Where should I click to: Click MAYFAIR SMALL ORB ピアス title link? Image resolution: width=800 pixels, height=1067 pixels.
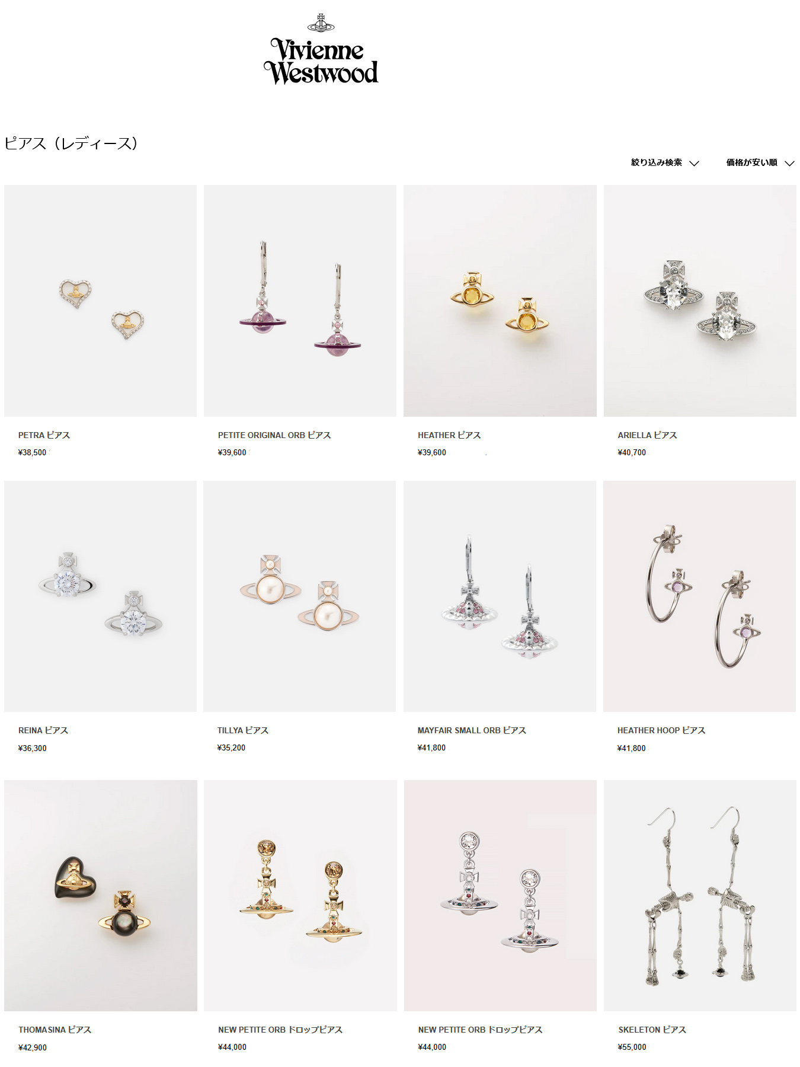click(472, 730)
